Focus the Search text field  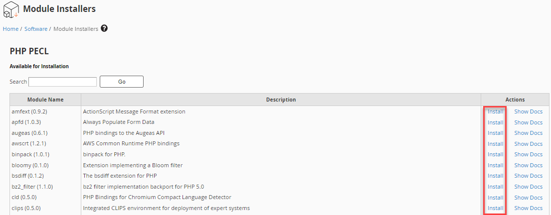(x=63, y=82)
